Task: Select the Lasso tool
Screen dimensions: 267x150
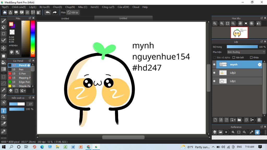Action: (x=4, y=83)
